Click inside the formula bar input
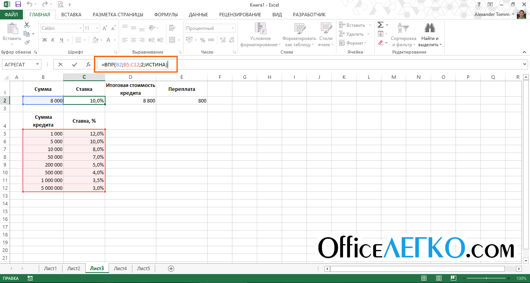 (x=310, y=64)
